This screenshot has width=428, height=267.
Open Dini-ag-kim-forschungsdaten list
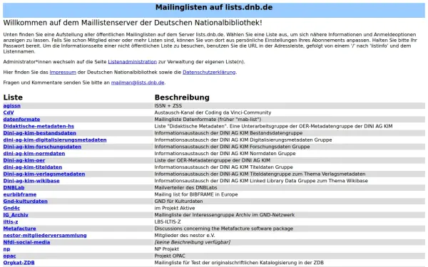42,147
